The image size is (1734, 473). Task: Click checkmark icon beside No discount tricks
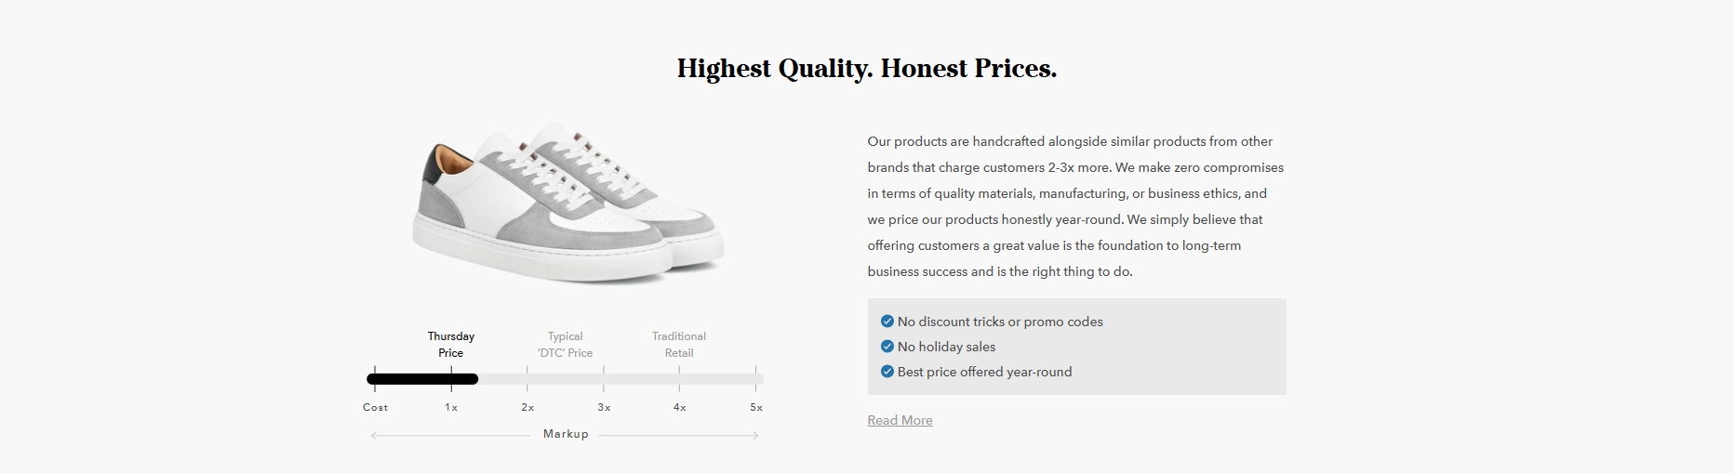point(887,322)
